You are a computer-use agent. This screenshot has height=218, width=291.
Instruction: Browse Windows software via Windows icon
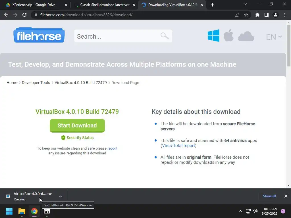(213, 35)
